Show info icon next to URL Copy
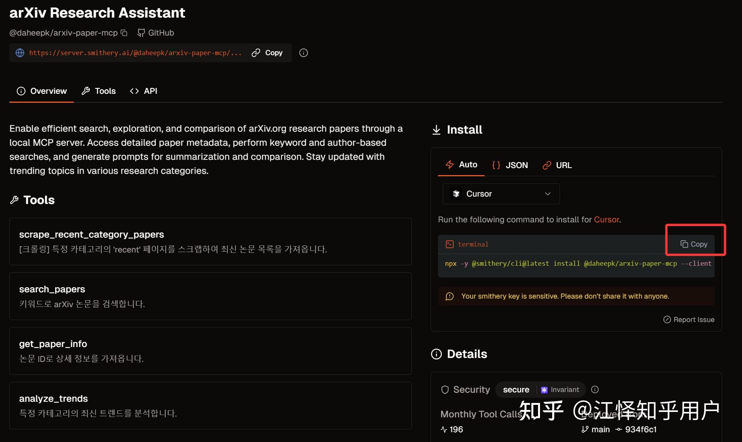The width and height of the screenshot is (742, 442). coord(304,53)
